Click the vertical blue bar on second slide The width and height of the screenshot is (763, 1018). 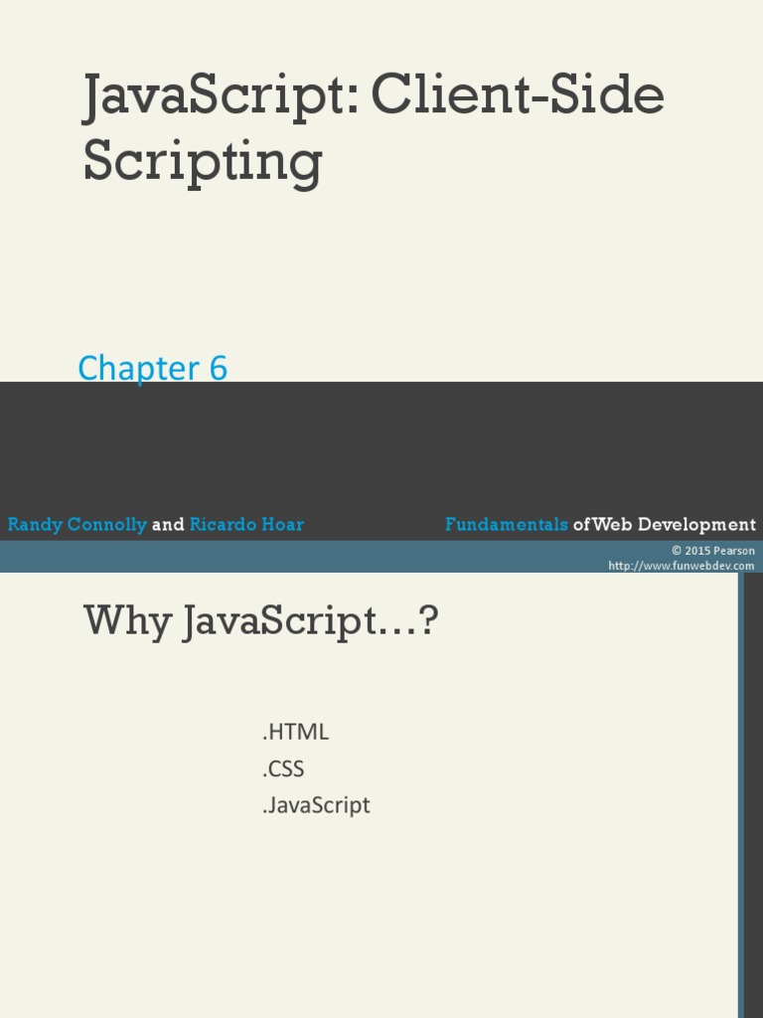pos(741,795)
